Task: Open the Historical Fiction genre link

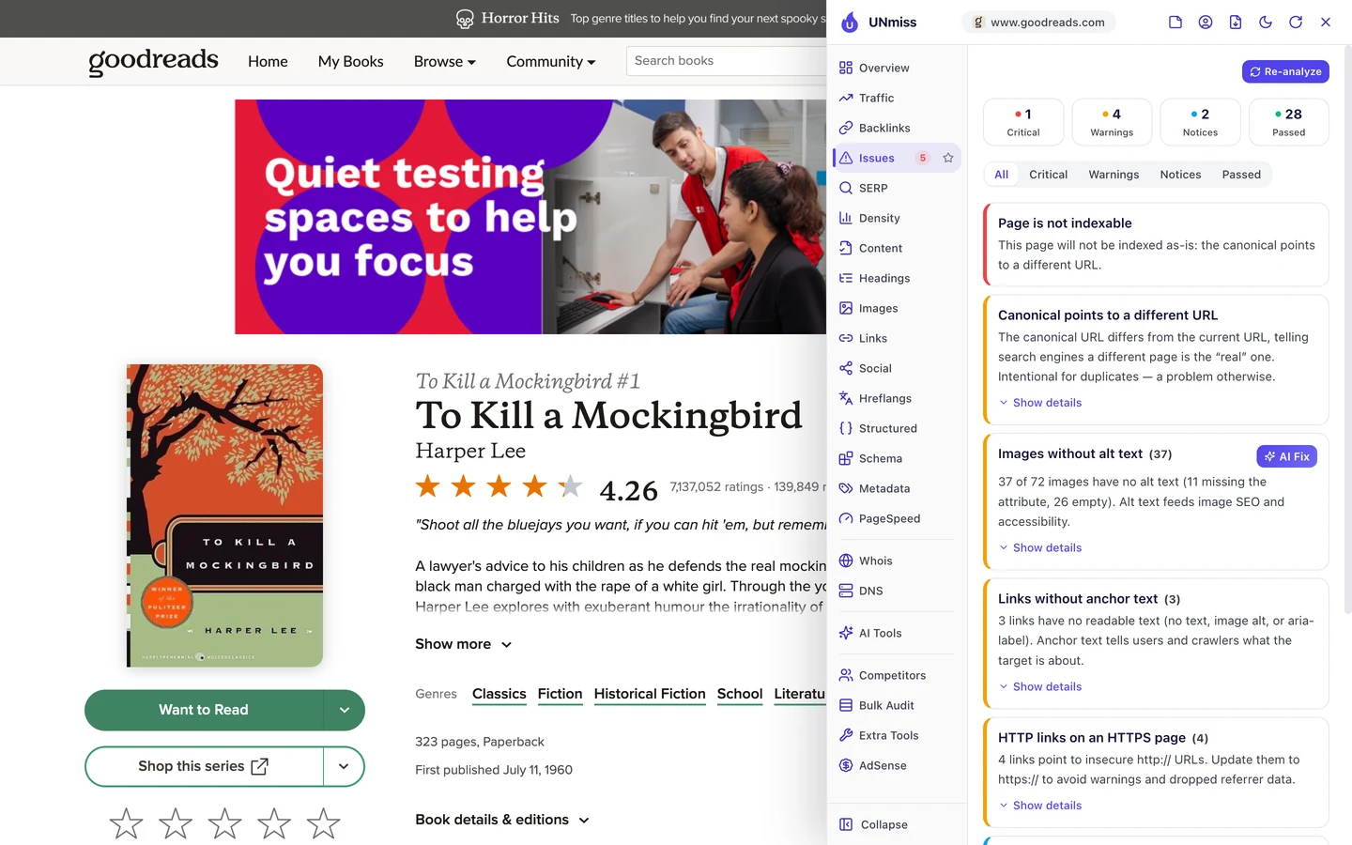Action: pyautogui.click(x=650, y=694)
